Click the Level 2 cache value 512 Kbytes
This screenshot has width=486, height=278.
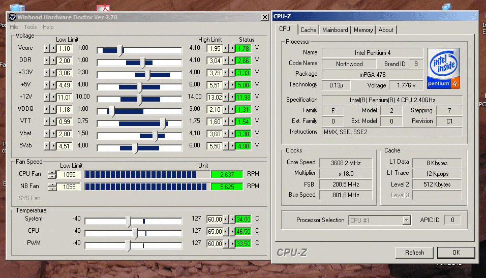click(437, 184)
